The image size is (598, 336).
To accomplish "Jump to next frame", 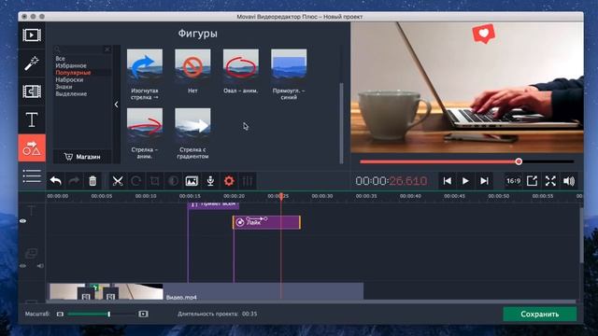I will pos(484,181).
